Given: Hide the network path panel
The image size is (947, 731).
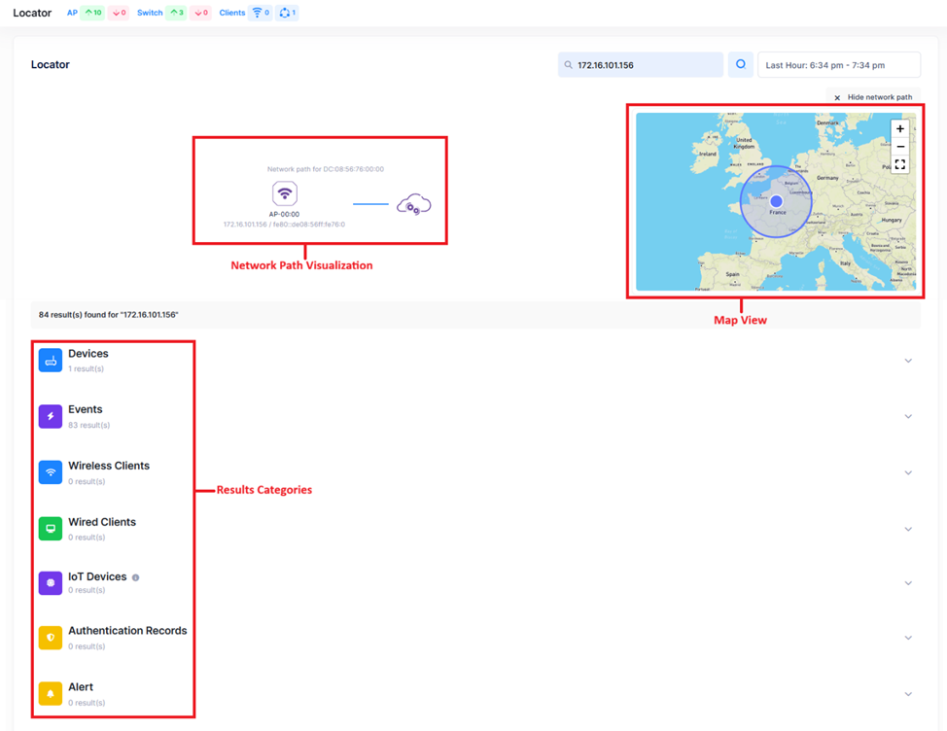Looking at the screenshot, I should click(873, 97).
